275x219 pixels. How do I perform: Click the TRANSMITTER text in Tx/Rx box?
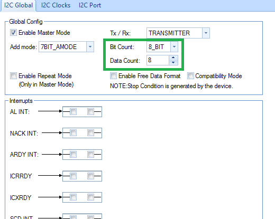point(169,33)
